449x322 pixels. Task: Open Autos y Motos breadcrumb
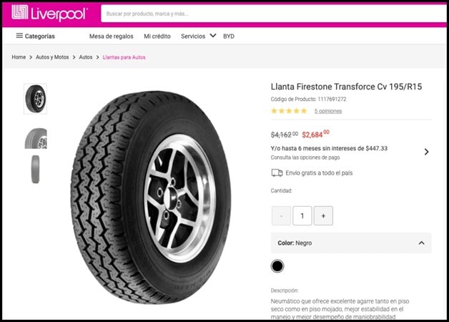53,57
